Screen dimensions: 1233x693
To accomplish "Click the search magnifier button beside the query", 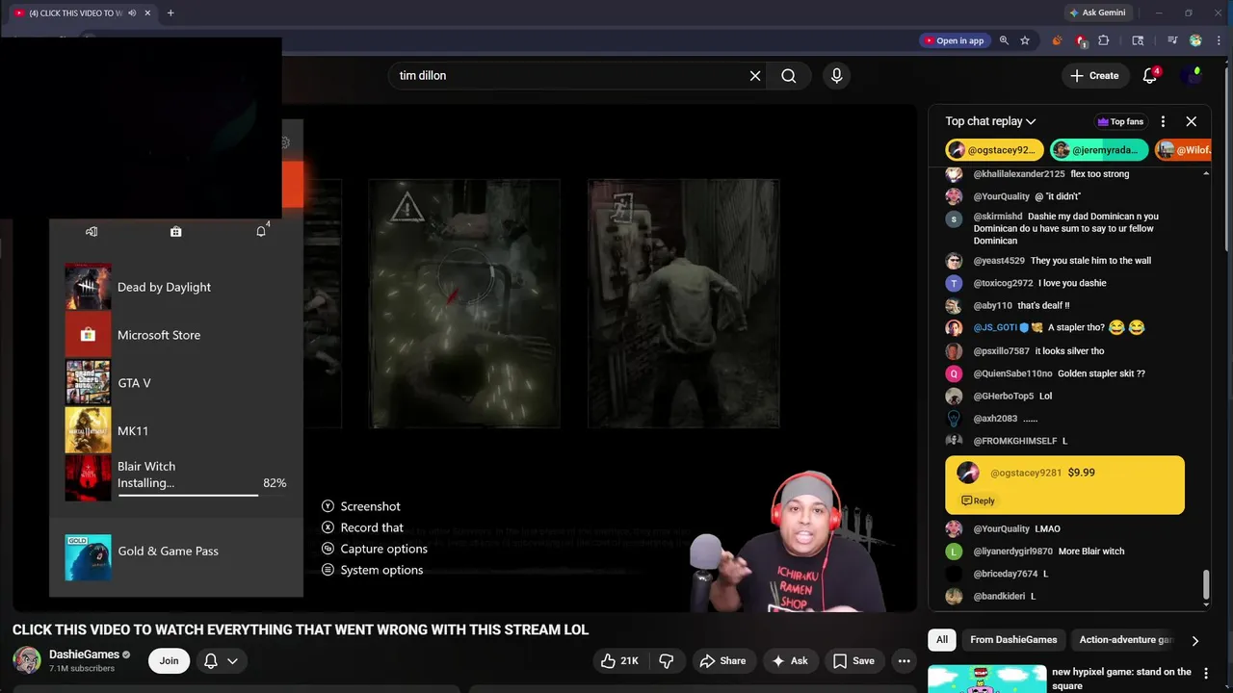I will tap(788, 76).
